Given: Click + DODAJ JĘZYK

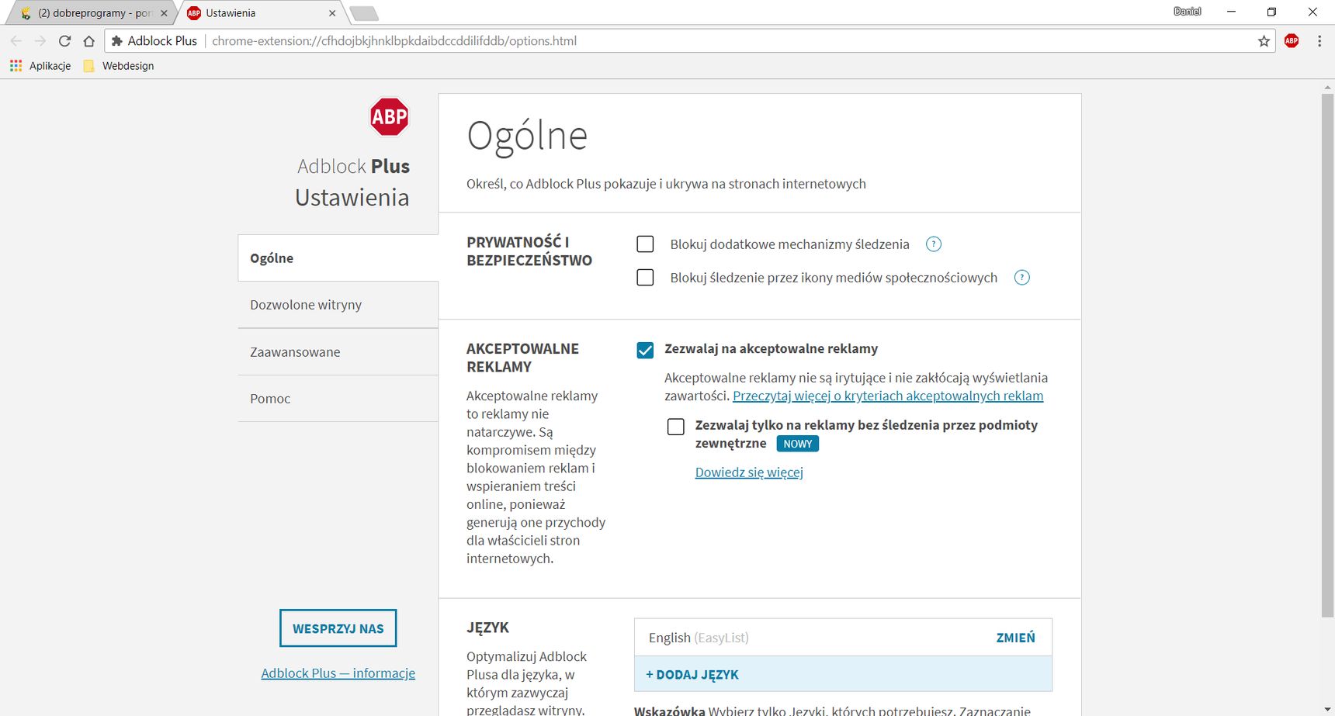Looking at the screenshot, I should click(843, 674).
